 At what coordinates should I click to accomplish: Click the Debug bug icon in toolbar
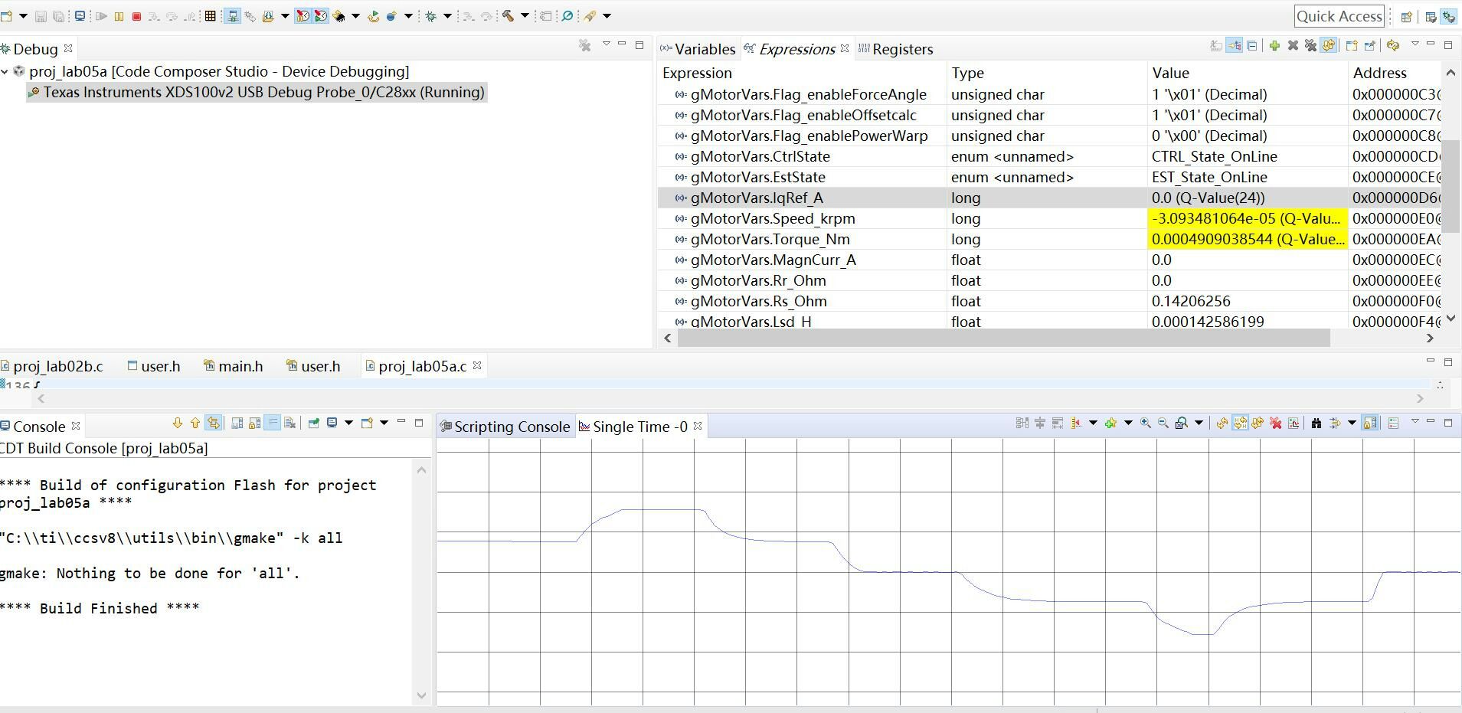[431, 16]
